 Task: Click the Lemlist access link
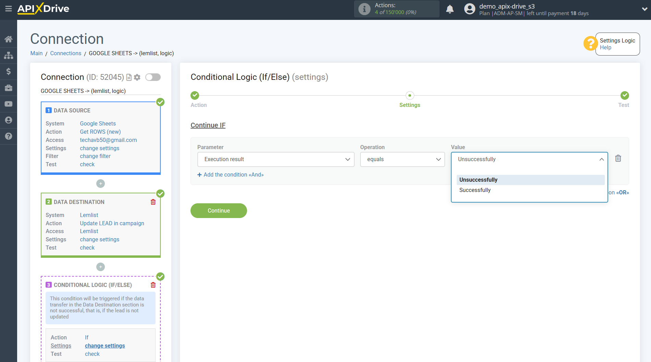89,231
